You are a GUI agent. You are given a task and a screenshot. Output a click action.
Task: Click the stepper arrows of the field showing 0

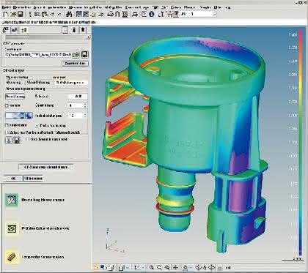(x=85, y=105)
